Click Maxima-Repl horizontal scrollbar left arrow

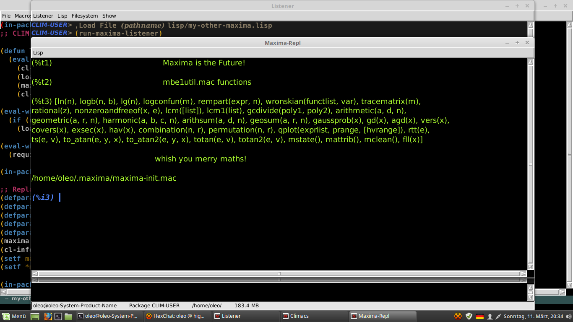click(x=35, y=274)
